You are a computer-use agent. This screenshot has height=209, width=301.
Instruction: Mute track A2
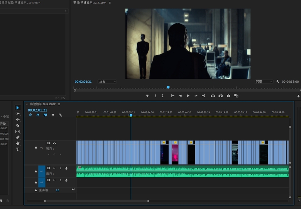(54, 180)
